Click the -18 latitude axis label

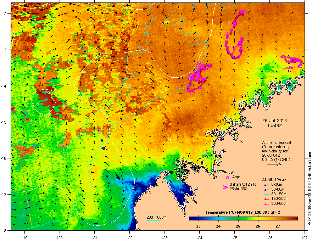pos(4,230)
